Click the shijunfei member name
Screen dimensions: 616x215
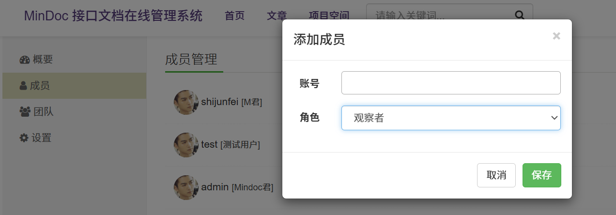220,102
